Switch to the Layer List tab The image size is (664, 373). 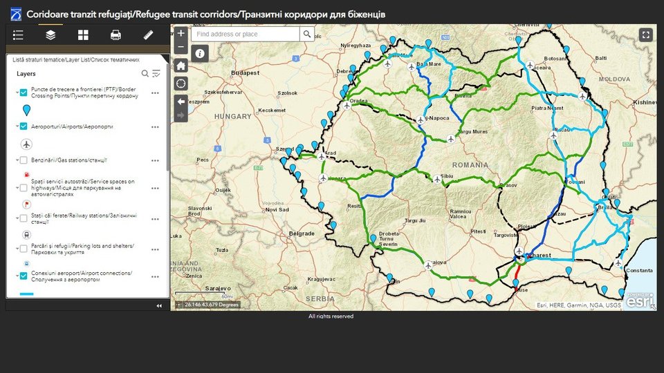pyautogui.click(x=50, y=35)
